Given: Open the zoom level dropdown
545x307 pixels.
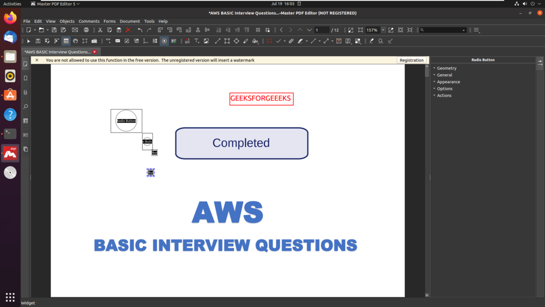Looking at the screenshot, I should click(383, 30).
